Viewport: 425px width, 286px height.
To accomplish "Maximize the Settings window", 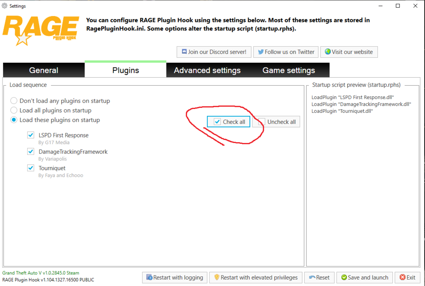I will pyautogui.click(x=398, y=6).
